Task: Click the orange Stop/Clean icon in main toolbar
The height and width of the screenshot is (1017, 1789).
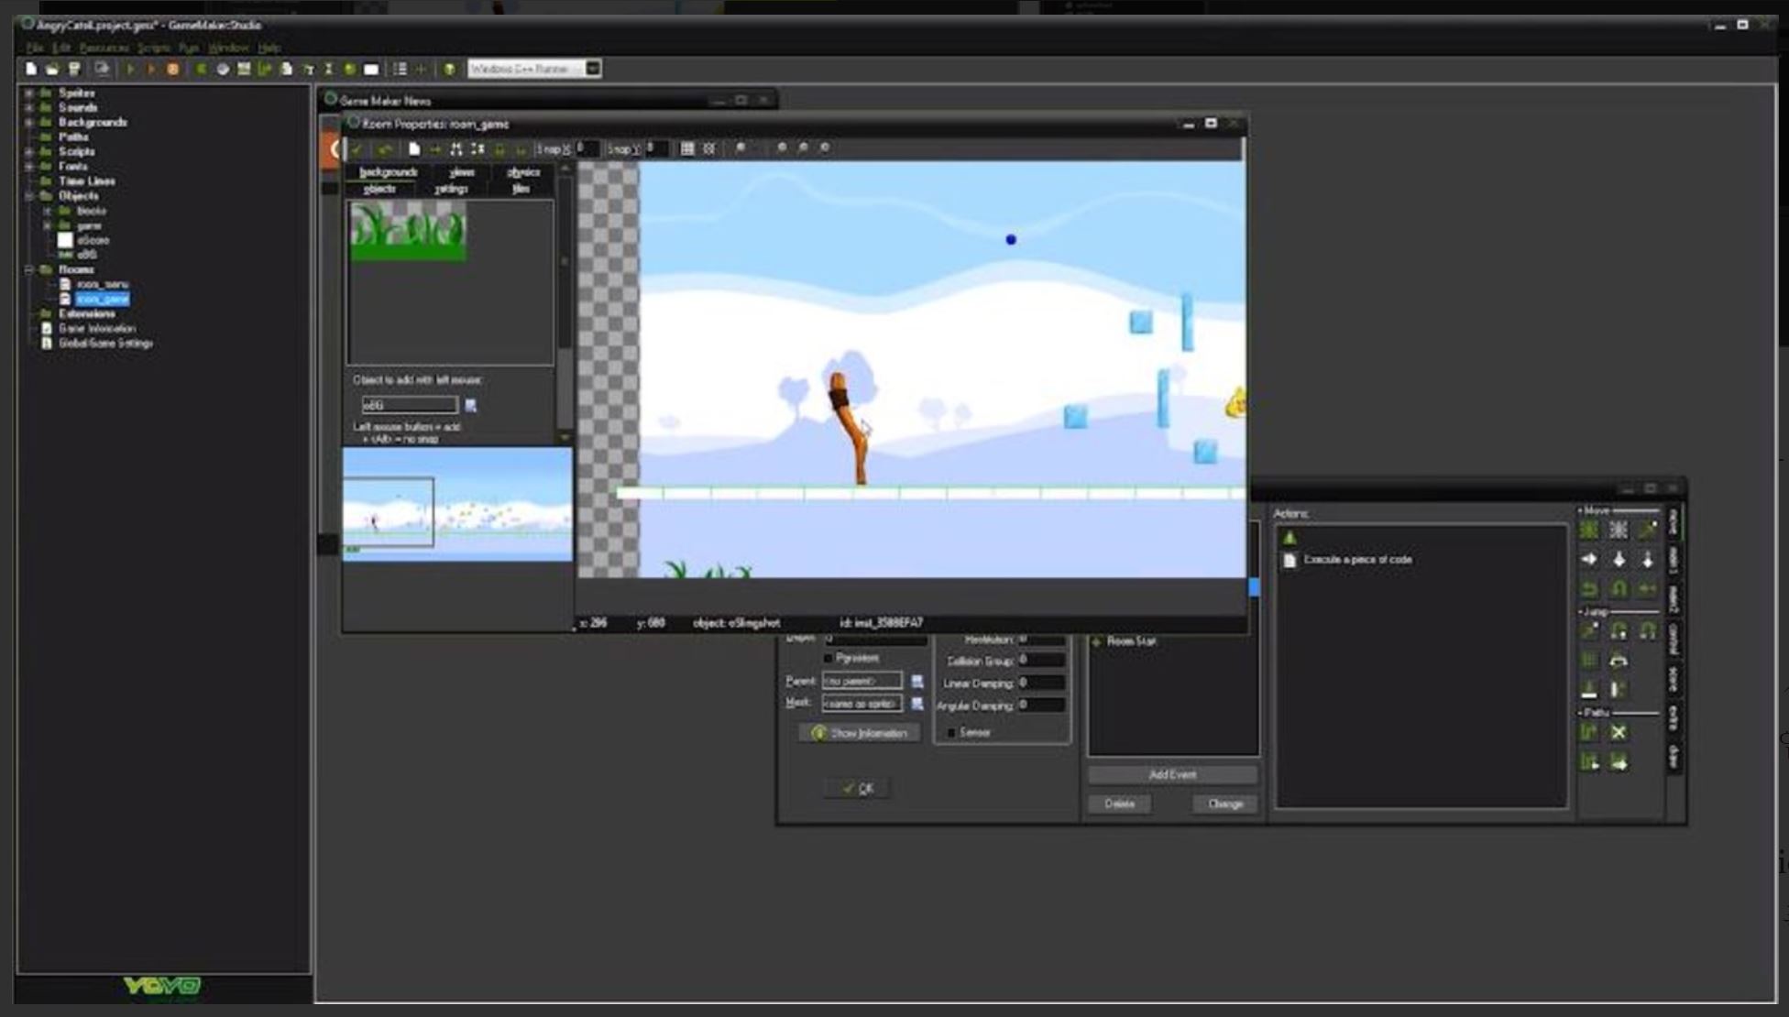Action: coord(172,69)
